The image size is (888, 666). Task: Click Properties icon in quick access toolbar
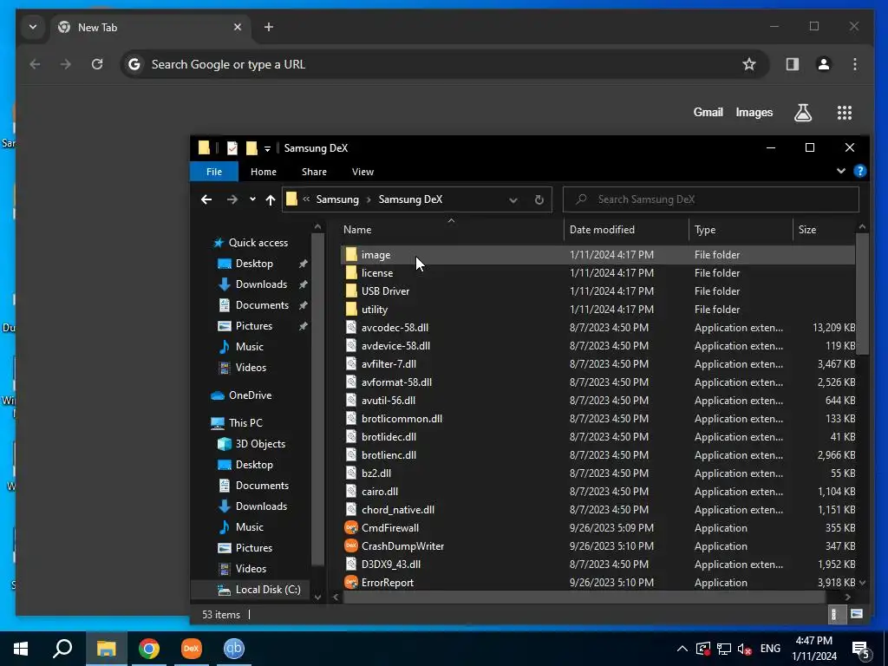click(232, 147)
